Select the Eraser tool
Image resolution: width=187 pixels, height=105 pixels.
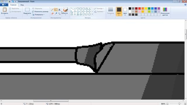click(52, 13)
